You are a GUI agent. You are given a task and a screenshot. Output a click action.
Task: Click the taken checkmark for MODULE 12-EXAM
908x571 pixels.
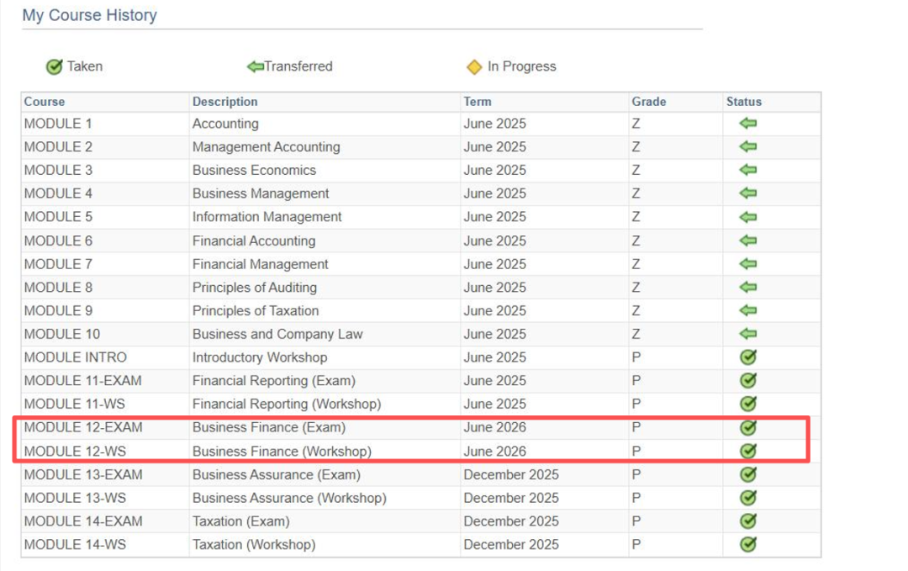click(x=748, y=427)
